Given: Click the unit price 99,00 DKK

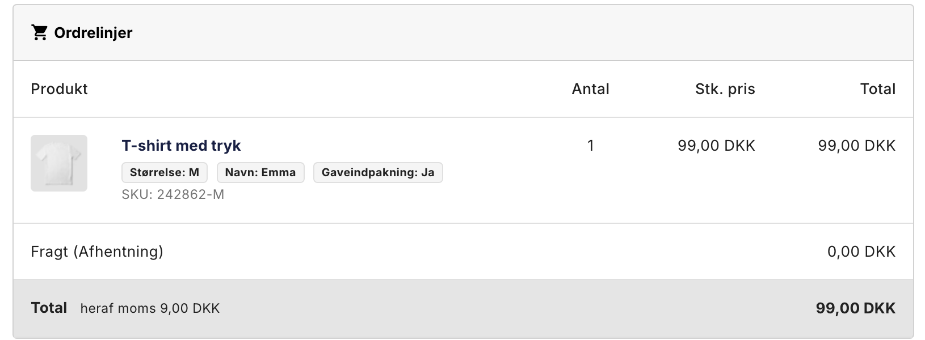Looking at the screenshot, I should [x=716, y=146].
